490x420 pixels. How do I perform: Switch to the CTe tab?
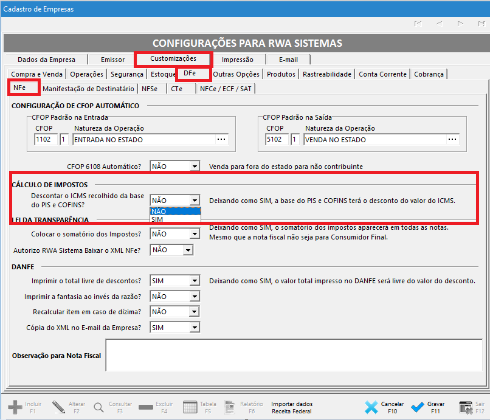[x=176, y=89]
